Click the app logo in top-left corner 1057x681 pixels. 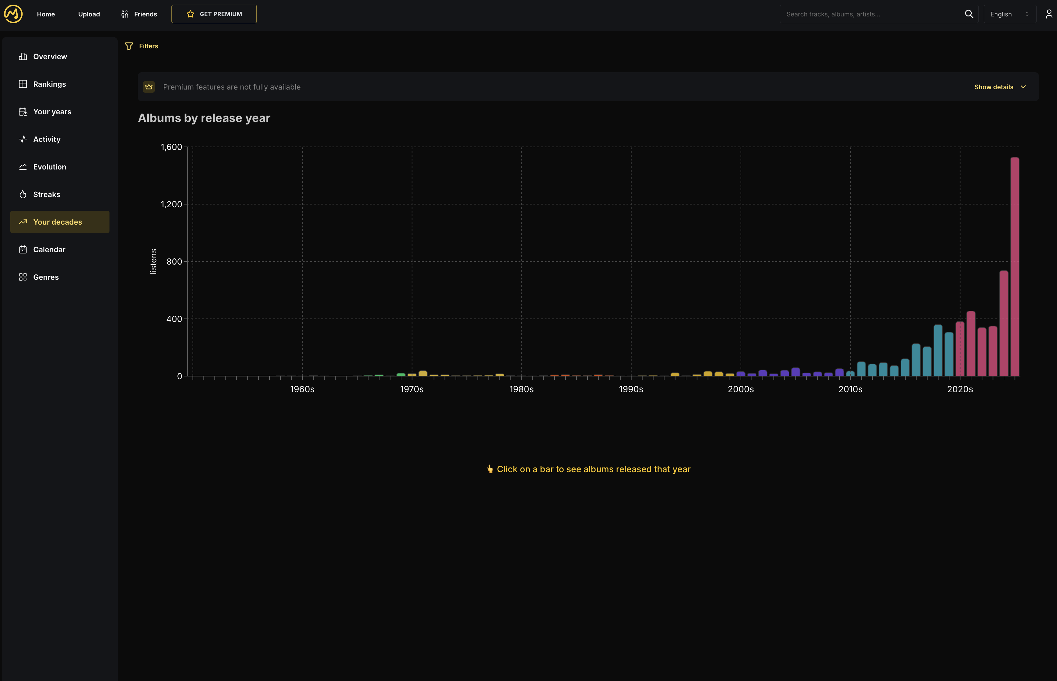tap(13, 14)
